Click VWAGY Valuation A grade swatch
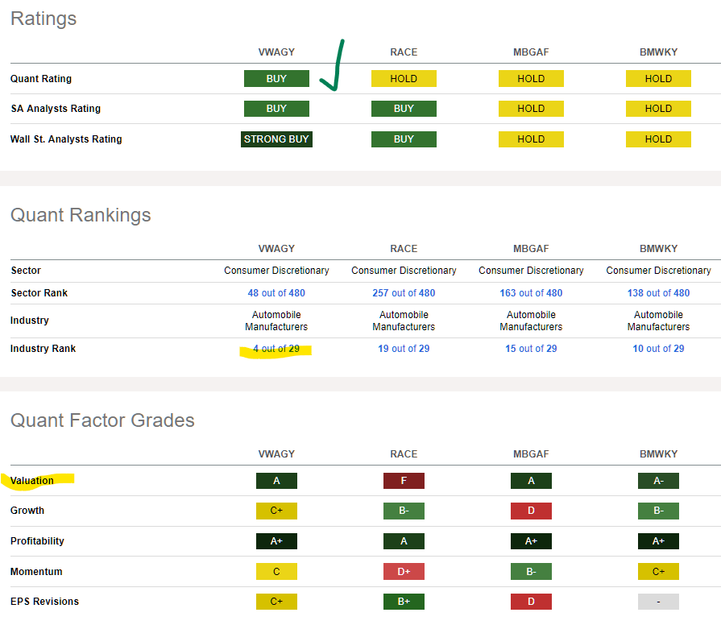Image resolution: width=721 pixels, height=625 pixels. 276,481
